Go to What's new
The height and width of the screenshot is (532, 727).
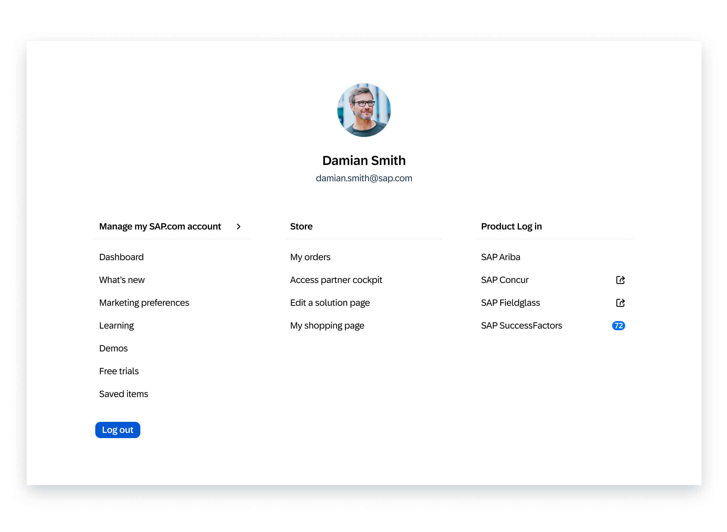tap(122, 280)
